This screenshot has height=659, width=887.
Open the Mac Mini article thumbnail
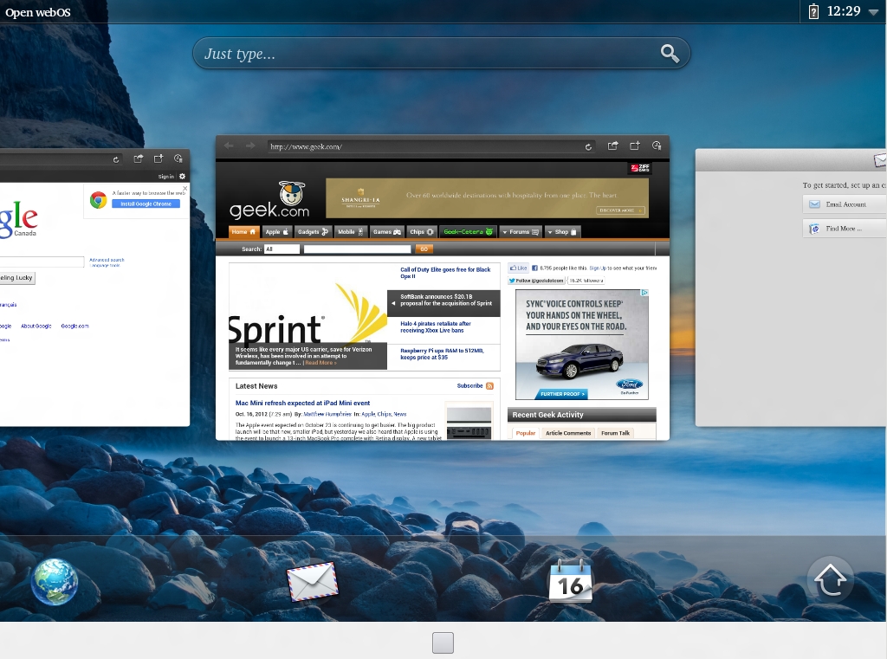[469, 423]
